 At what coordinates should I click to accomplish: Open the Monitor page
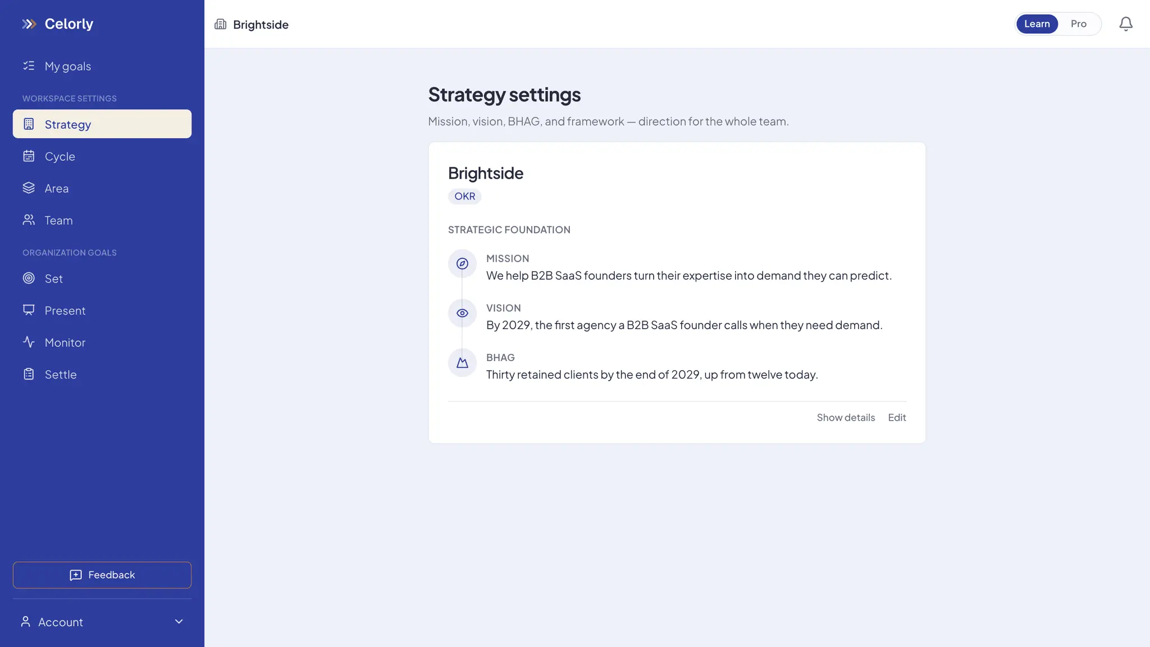102,342
